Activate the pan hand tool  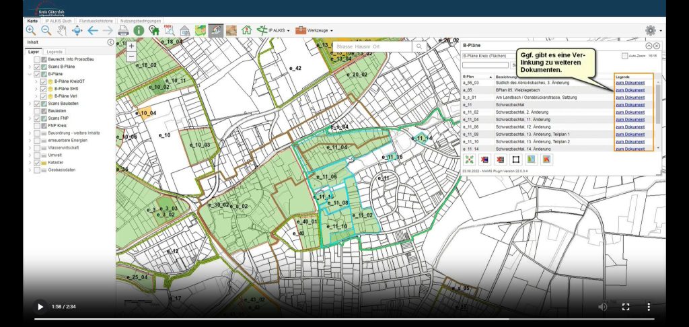[x=61, y=30]
